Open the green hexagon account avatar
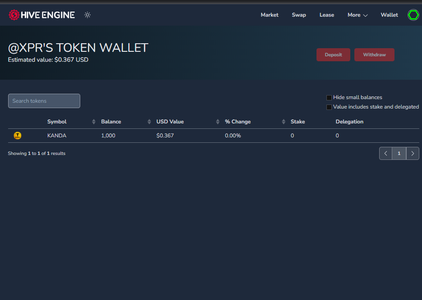422x300 pixels. coord(413,15)
